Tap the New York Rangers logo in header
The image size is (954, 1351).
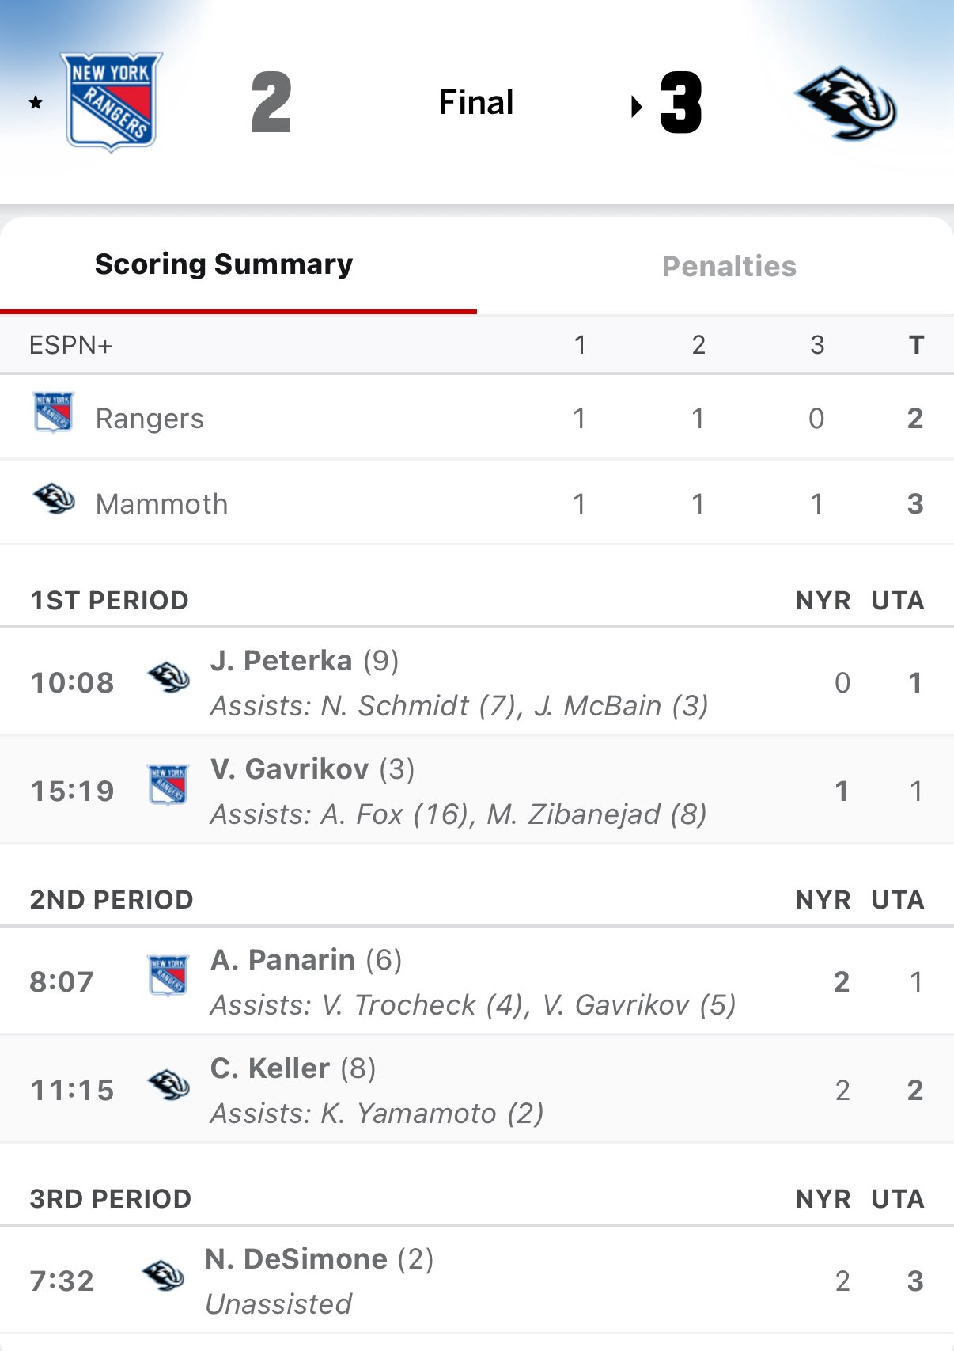click(111, 101)
